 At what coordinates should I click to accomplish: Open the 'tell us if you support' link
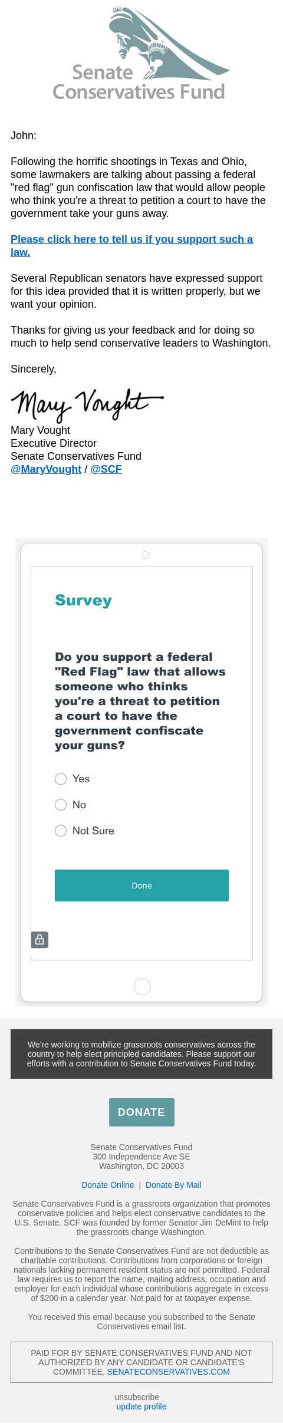(131, 245)
